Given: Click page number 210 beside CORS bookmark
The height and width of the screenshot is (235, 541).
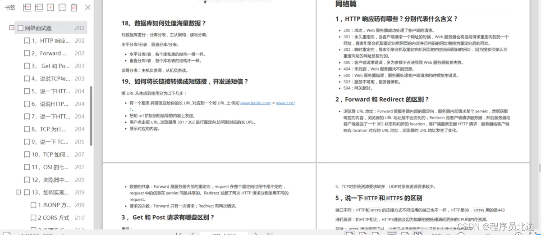Looking at the screenshot, I should 79,217.
